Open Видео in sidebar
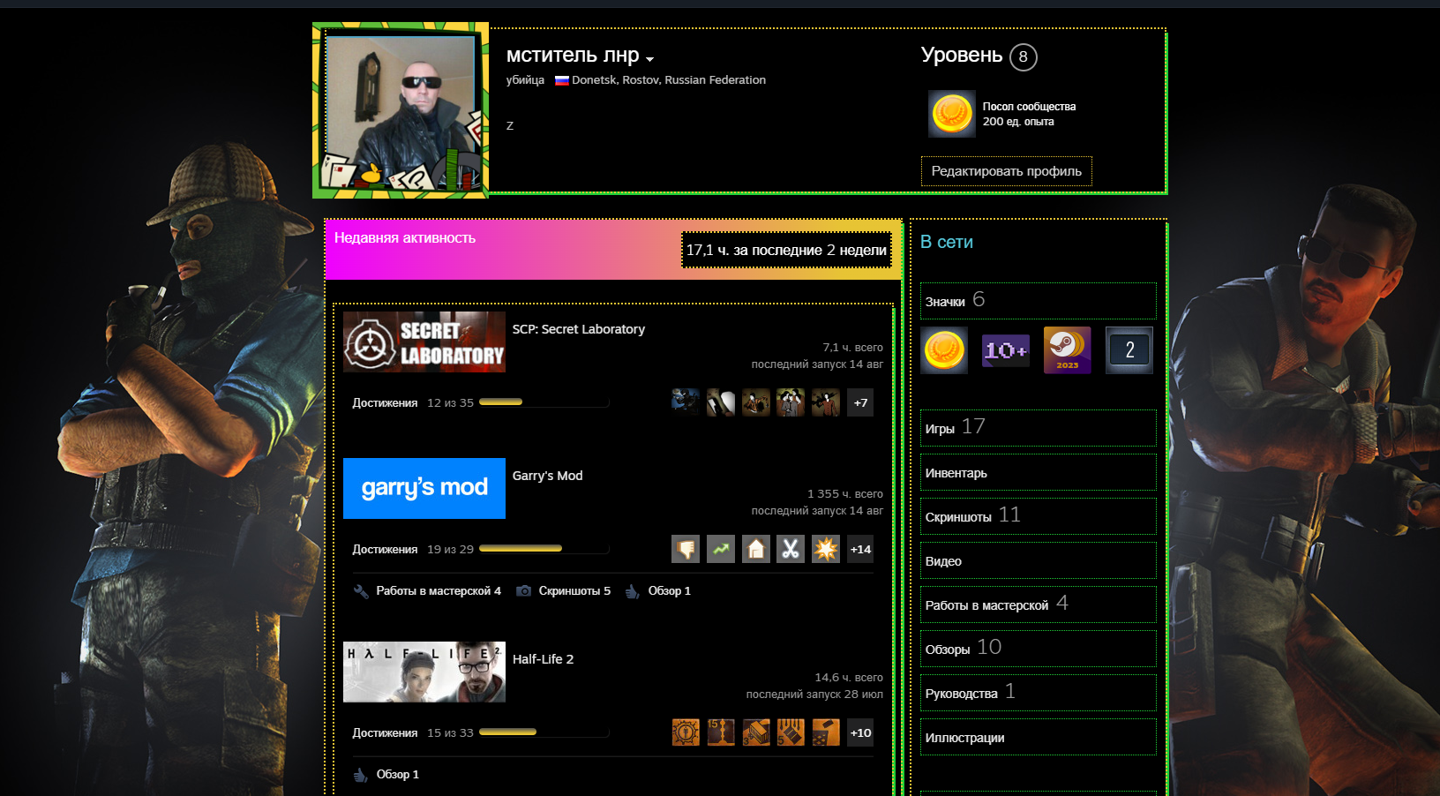The height and width of the screenshot is (796, 1440). [x=1038, y=560]
